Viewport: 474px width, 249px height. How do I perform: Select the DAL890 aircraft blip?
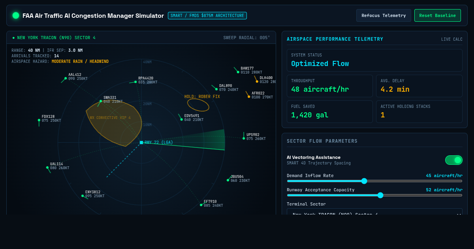coord(216,89)
